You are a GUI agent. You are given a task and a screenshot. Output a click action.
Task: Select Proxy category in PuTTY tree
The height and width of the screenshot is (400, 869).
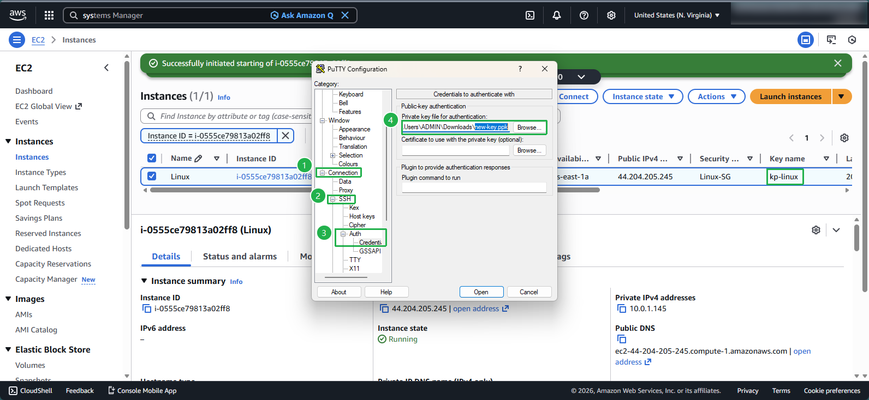[x=346, y=190]
